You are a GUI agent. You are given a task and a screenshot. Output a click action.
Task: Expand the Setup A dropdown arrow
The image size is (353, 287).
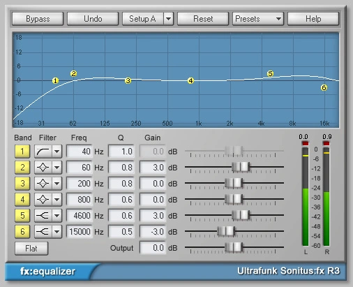(169, 19)
